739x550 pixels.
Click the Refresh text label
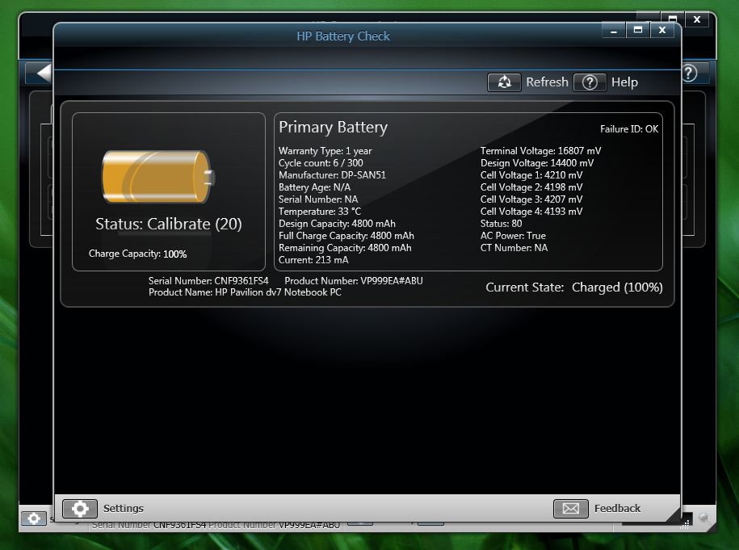tap(547, 82)
